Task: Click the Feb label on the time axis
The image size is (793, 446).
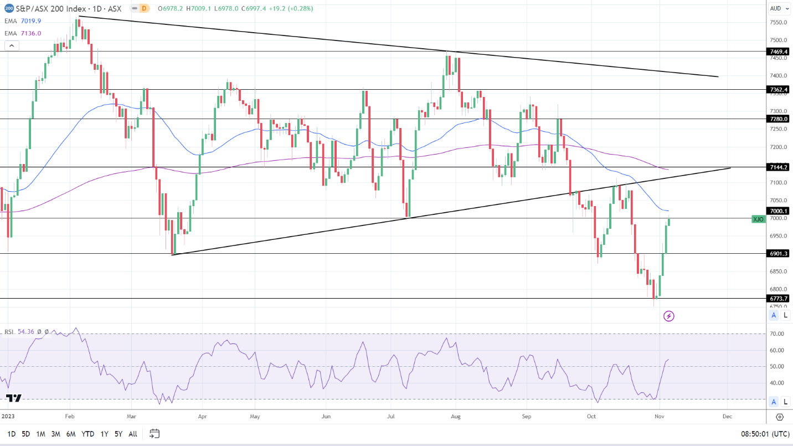Action: click(70, 417)
